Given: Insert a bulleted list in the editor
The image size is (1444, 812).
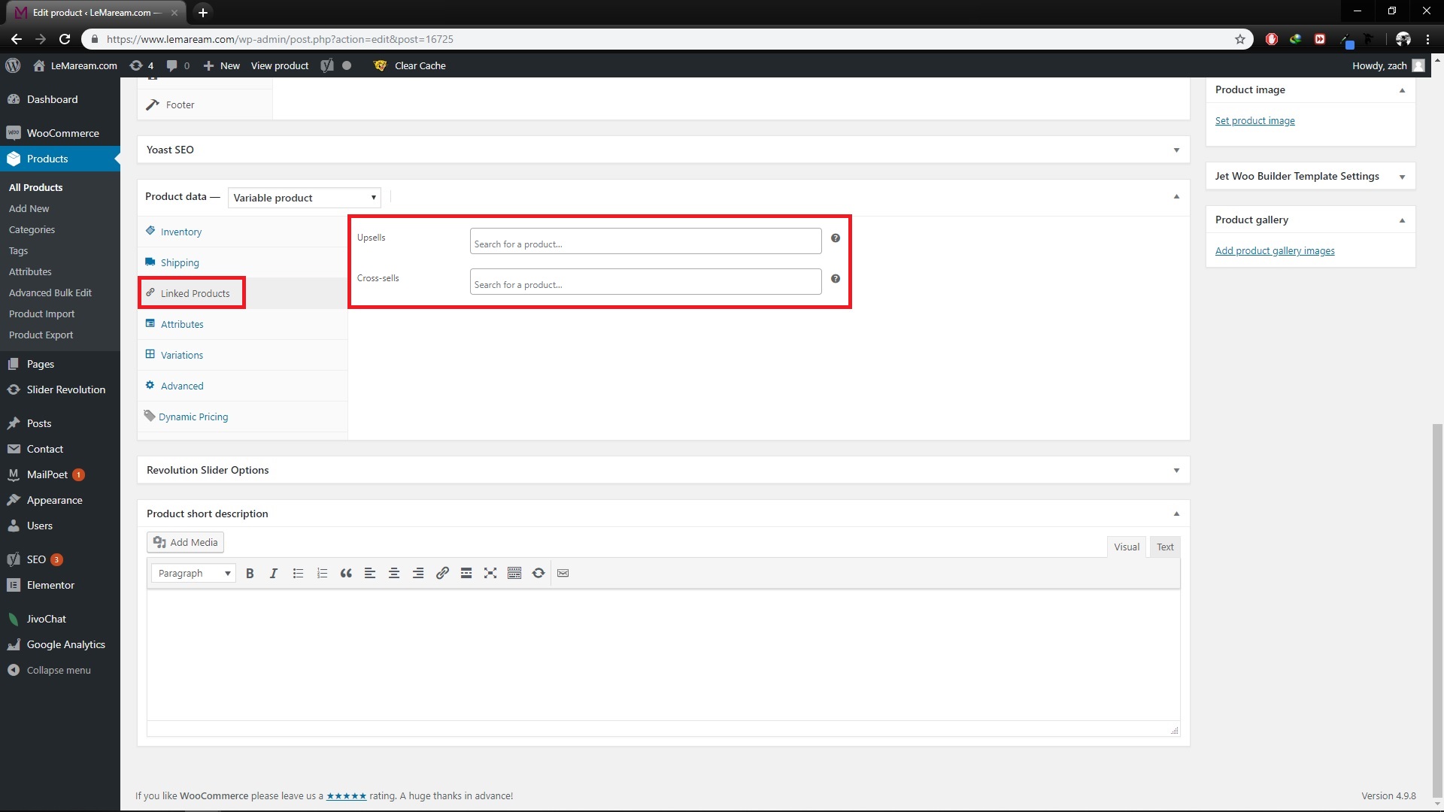Looking at the screenshot, I should pos(298,573).
